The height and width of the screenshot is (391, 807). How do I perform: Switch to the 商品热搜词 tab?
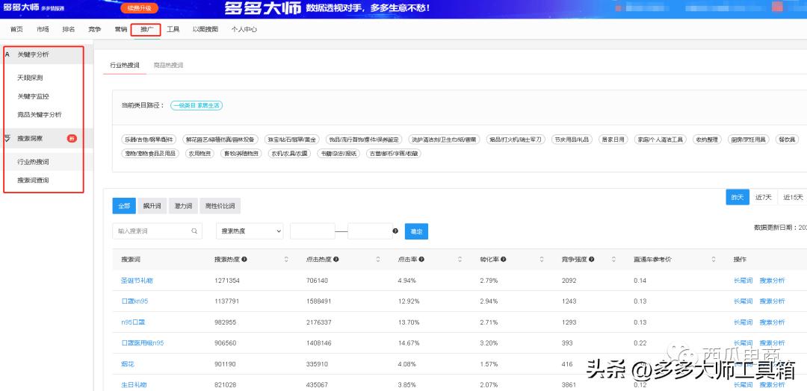coord(168,65)
